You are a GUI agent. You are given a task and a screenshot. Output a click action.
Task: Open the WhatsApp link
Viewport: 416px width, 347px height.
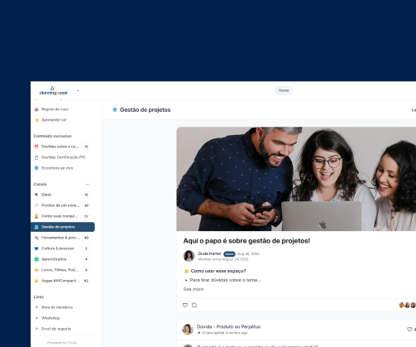pos(50,318)
